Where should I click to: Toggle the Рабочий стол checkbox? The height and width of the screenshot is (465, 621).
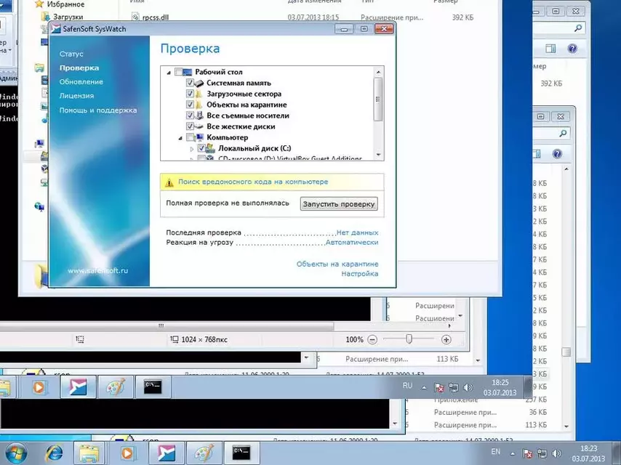click(x=179, y=72)
